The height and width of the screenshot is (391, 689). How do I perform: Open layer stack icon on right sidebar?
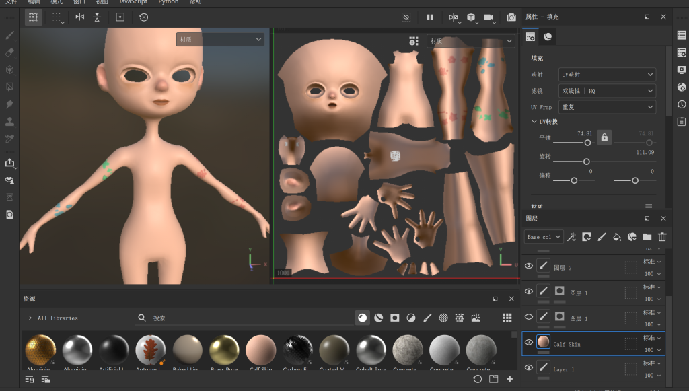click(682, 35)
